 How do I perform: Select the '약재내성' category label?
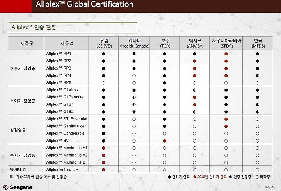tap(18, 170)
